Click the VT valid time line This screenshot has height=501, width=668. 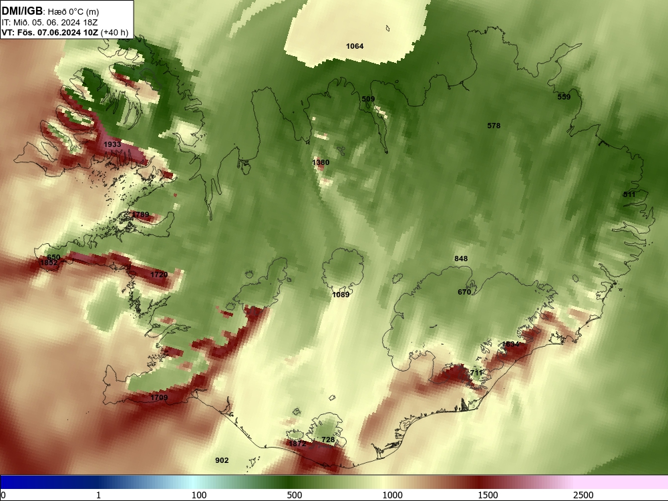65,32
